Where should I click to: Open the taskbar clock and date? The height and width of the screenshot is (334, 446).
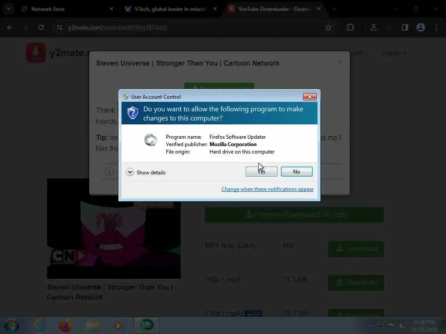[x=424, y=326]
